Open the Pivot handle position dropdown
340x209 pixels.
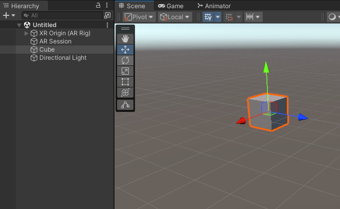tap(139, 17)
